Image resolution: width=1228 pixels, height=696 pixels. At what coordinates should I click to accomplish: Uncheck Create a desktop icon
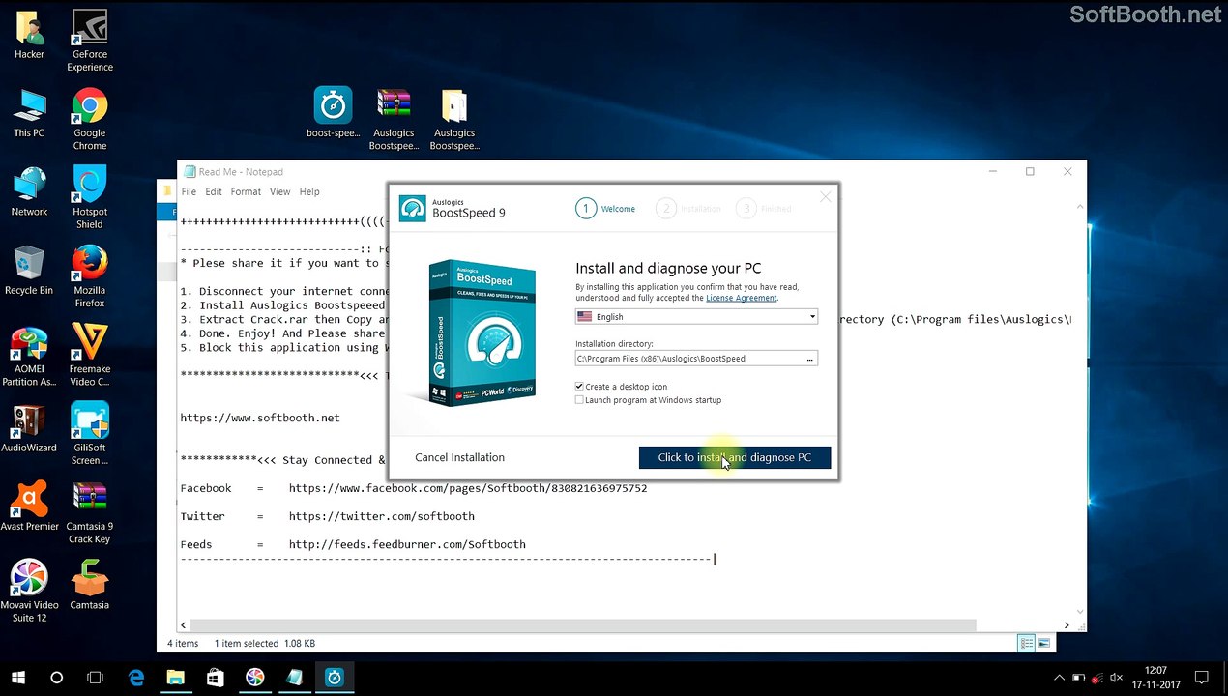click(580, 387)
